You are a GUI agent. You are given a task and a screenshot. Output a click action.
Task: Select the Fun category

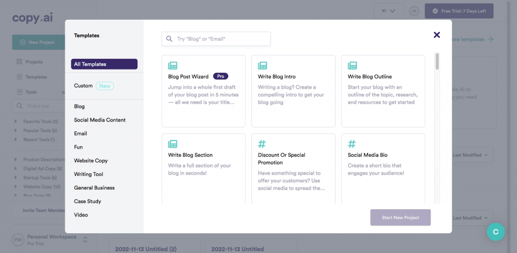(x=78, y=147)
